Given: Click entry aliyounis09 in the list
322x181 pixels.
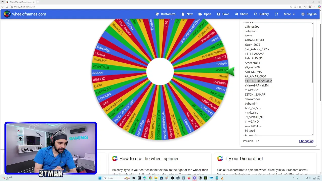Looking at the screenshot, I should click(x=252, y=67).
